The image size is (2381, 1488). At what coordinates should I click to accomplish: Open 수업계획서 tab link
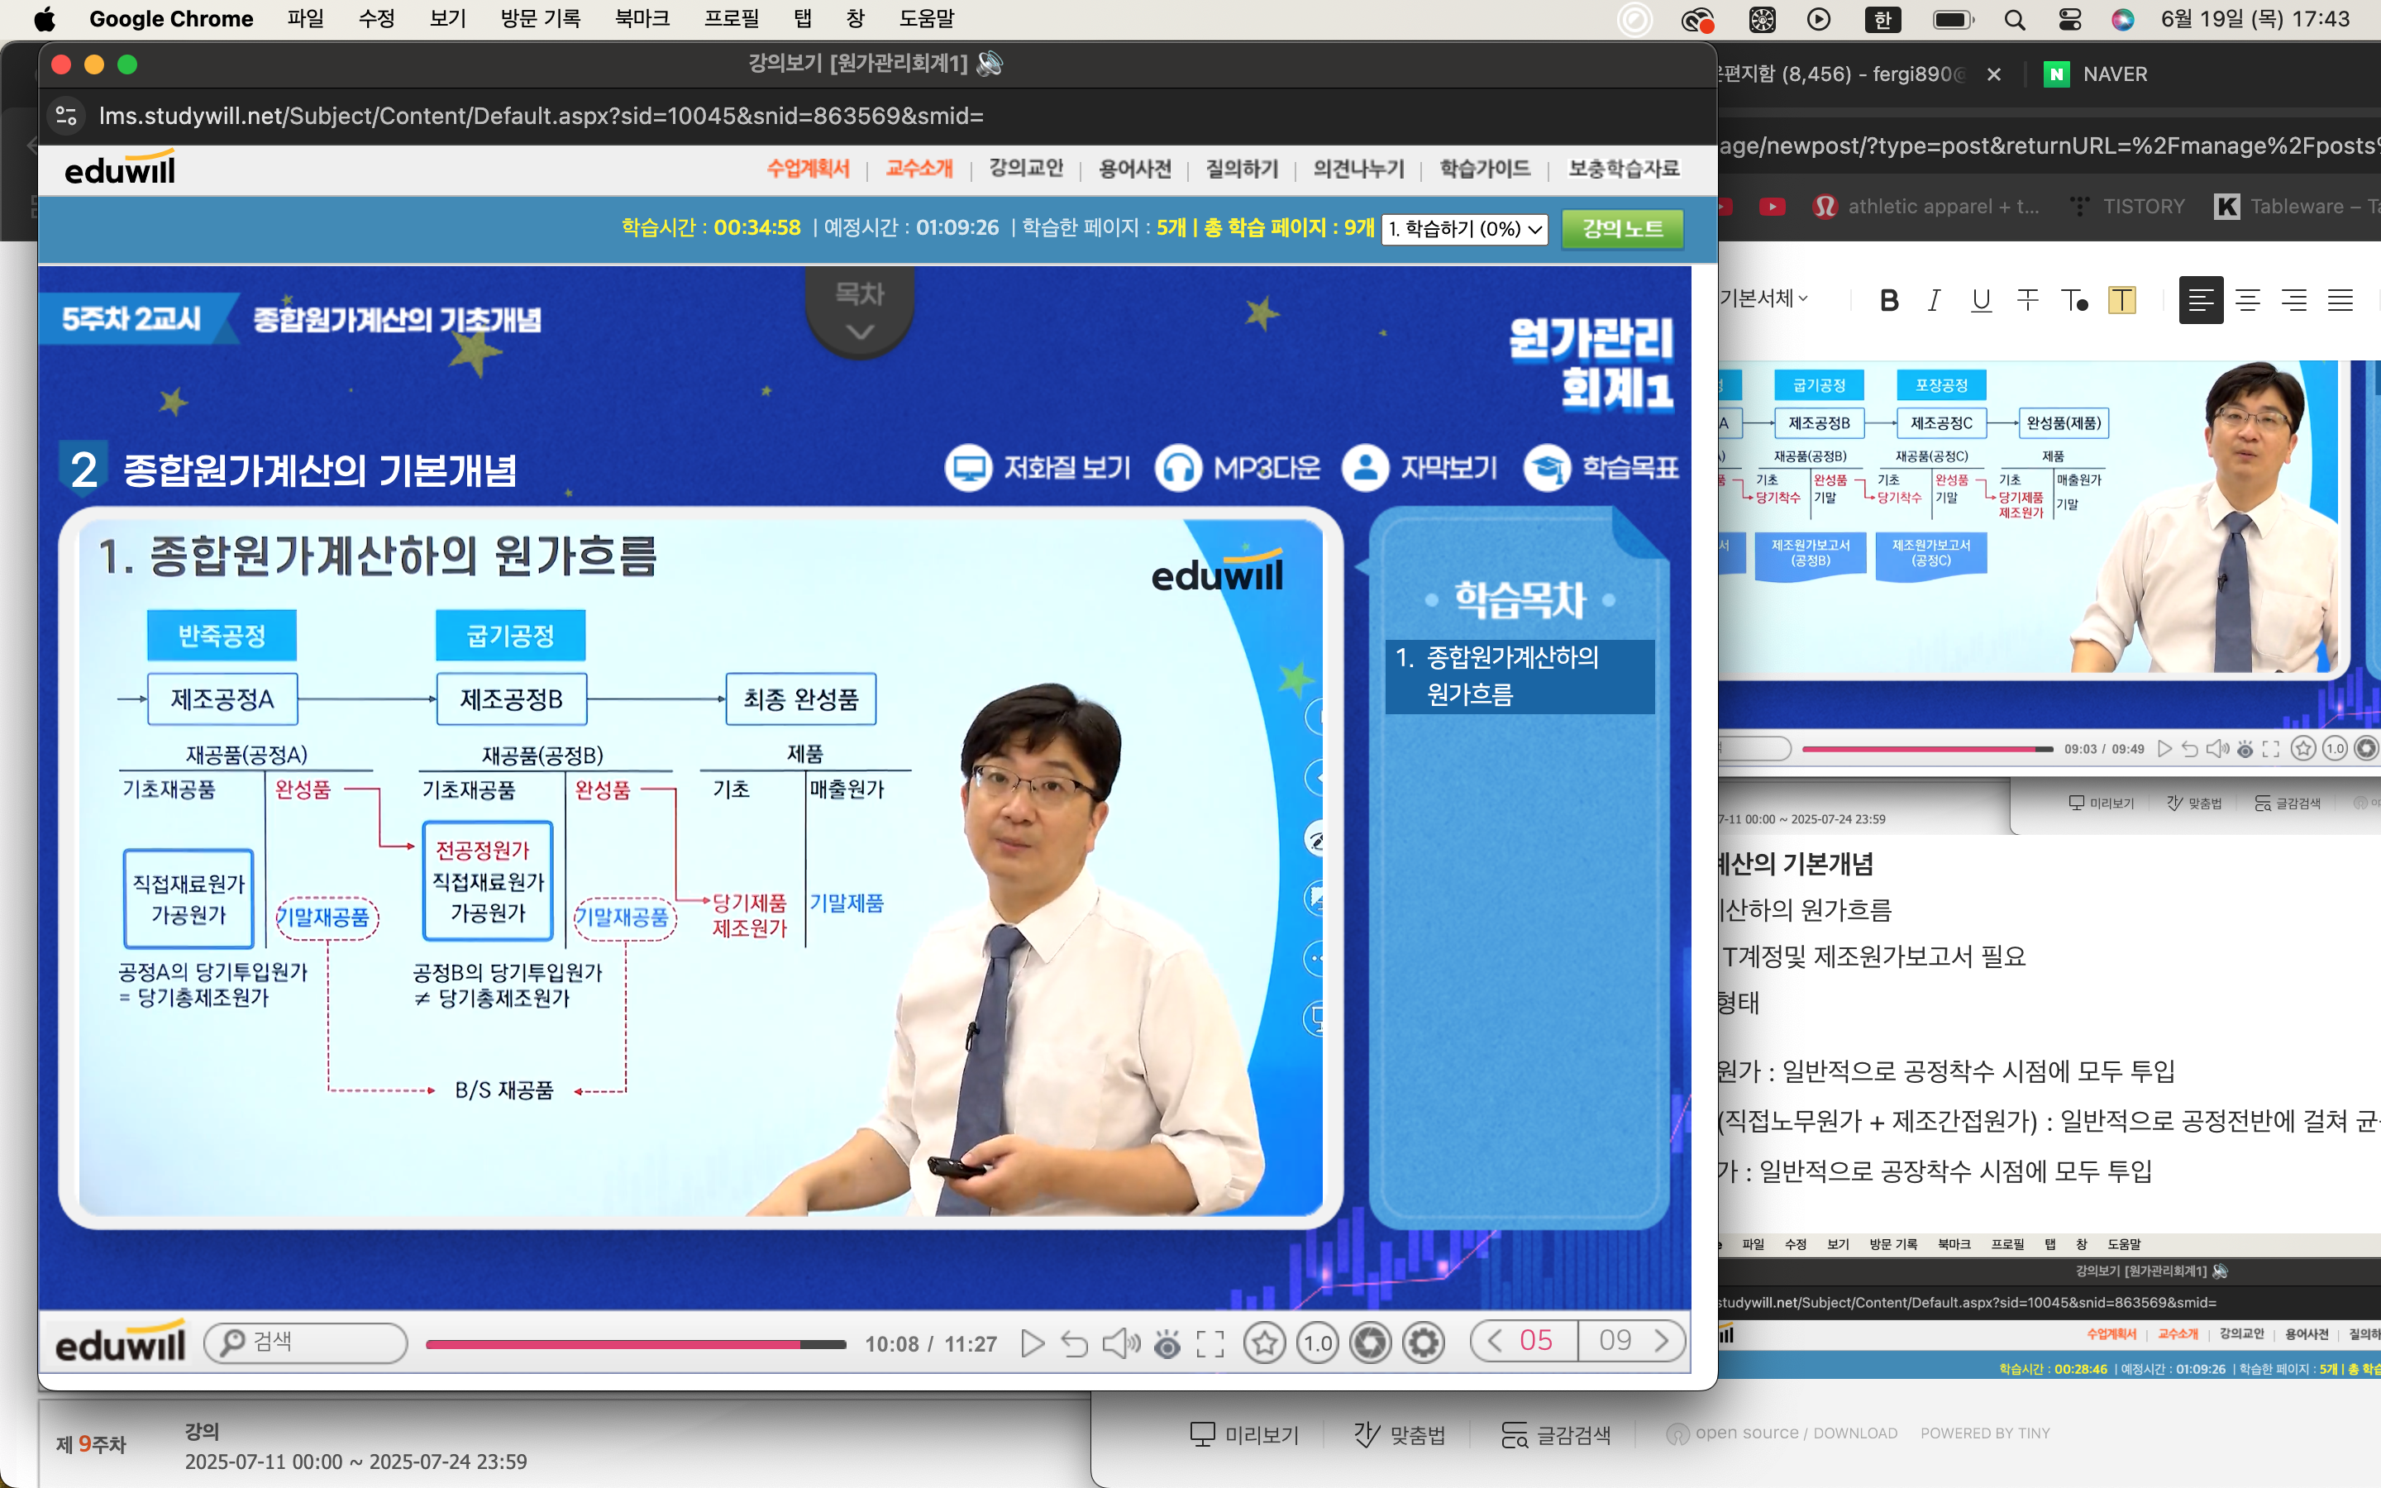tap(808, 169)
